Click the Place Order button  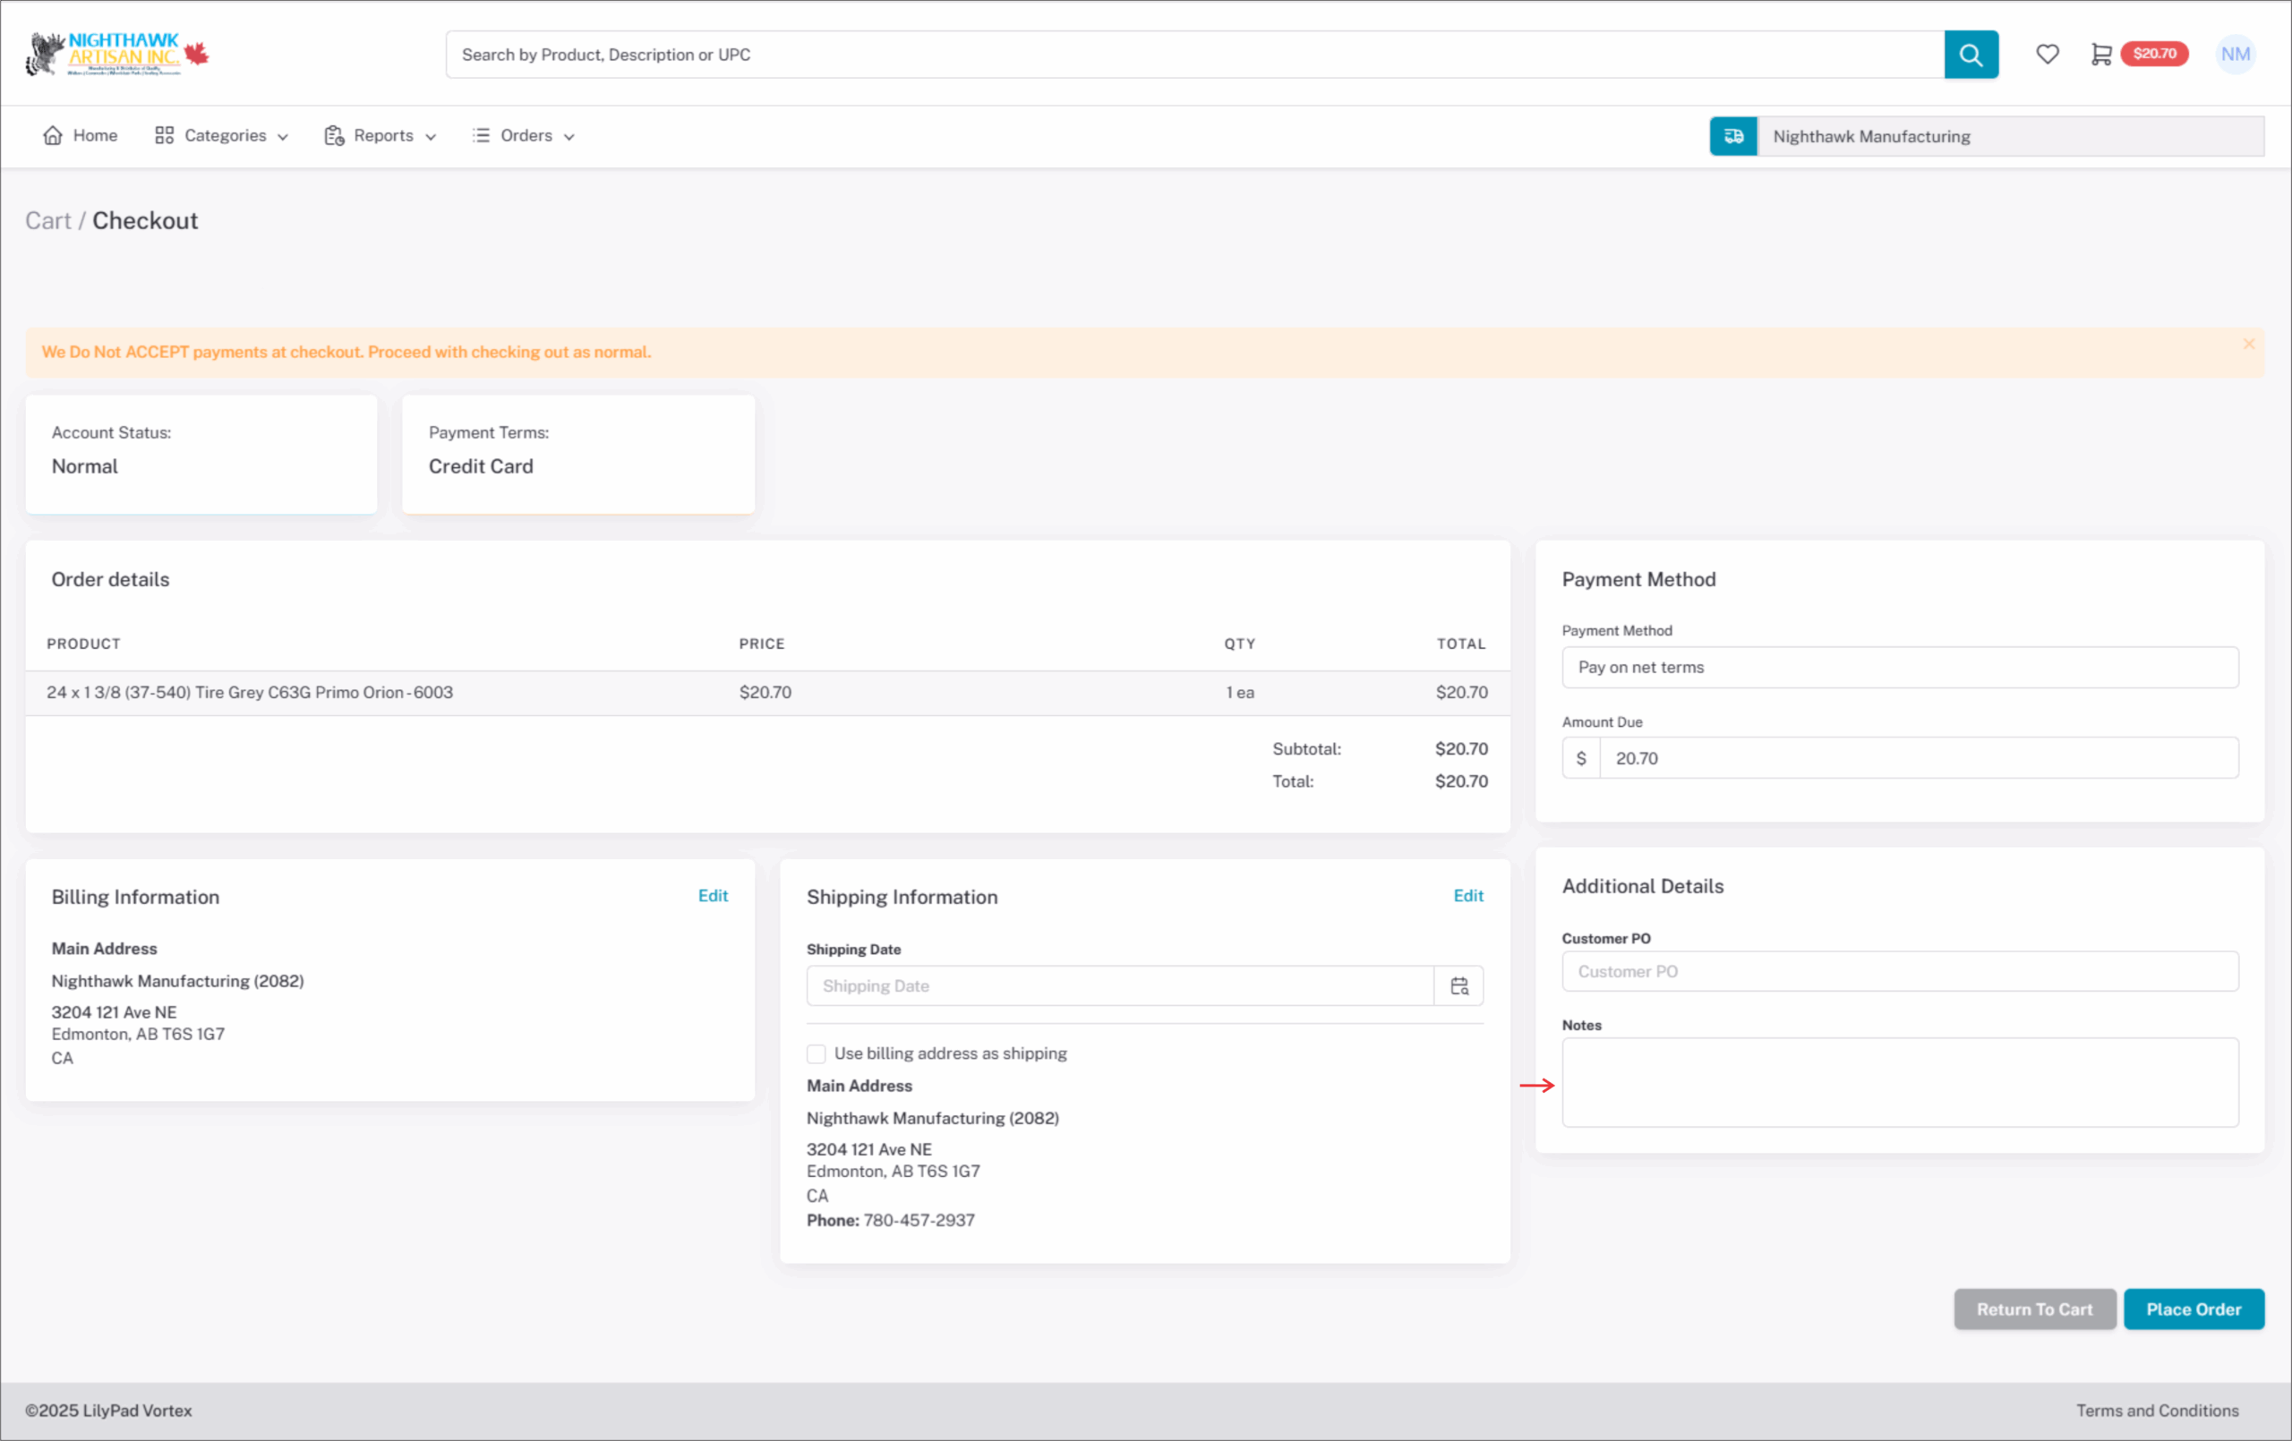click(x=2193, y=1309)
